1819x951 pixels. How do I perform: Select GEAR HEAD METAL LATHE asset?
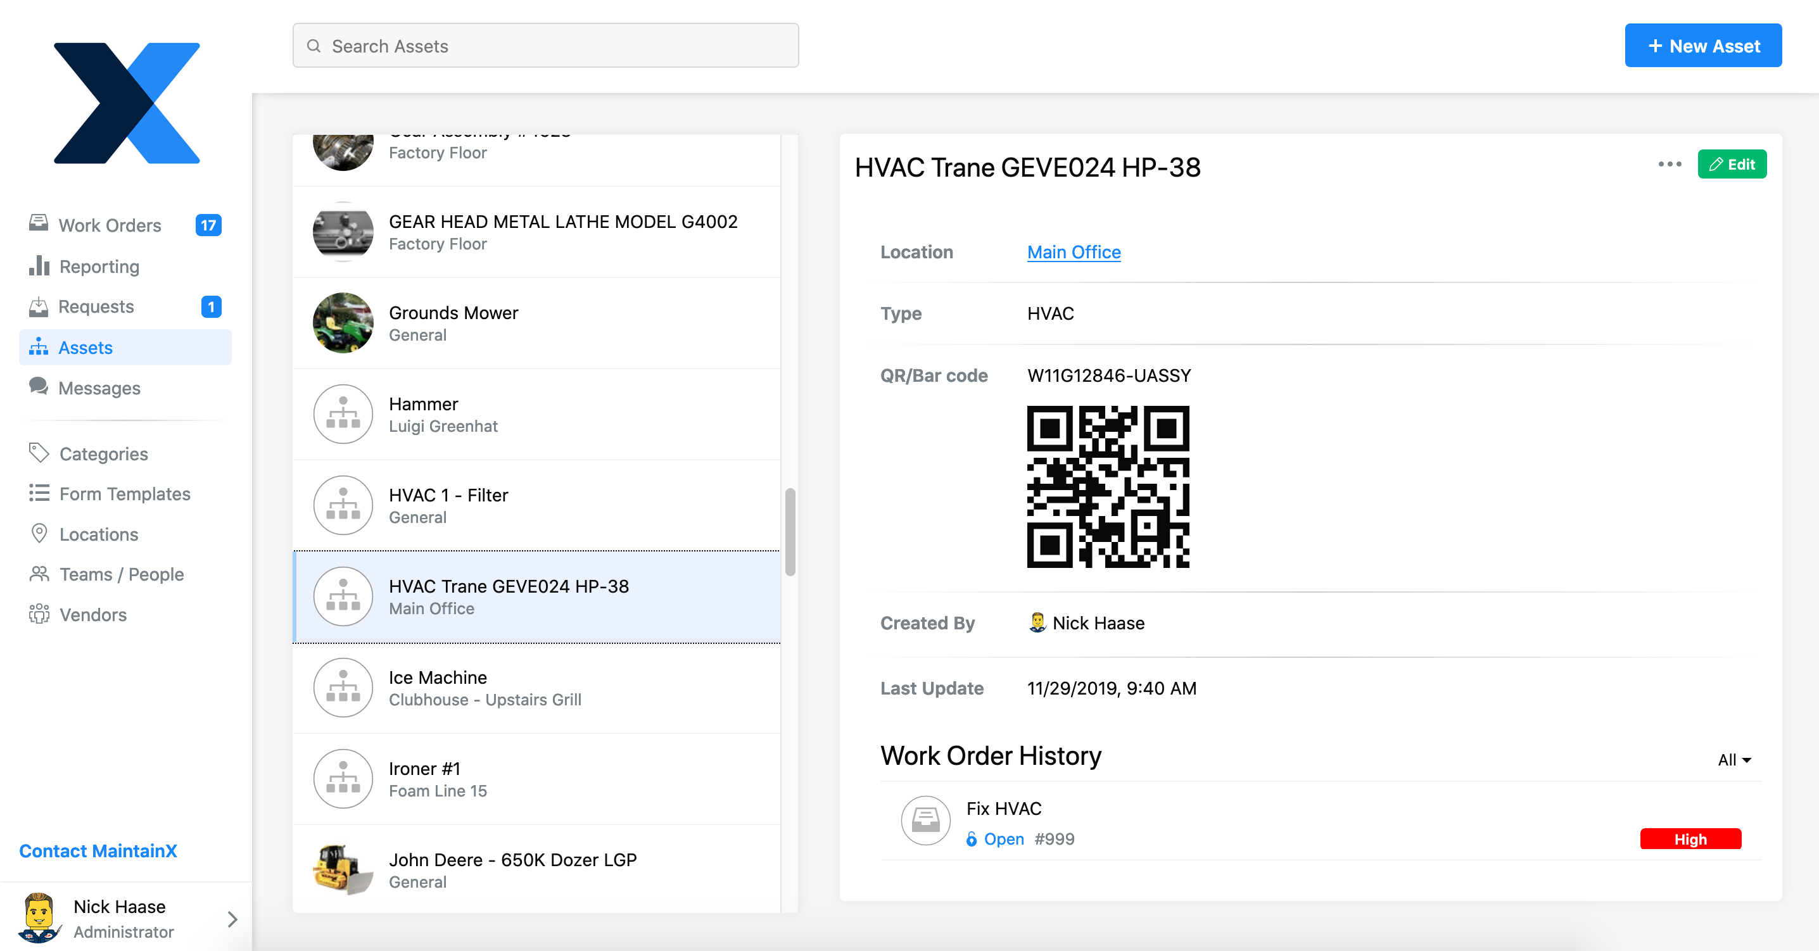pyautogui.click(x=536, y=232)
